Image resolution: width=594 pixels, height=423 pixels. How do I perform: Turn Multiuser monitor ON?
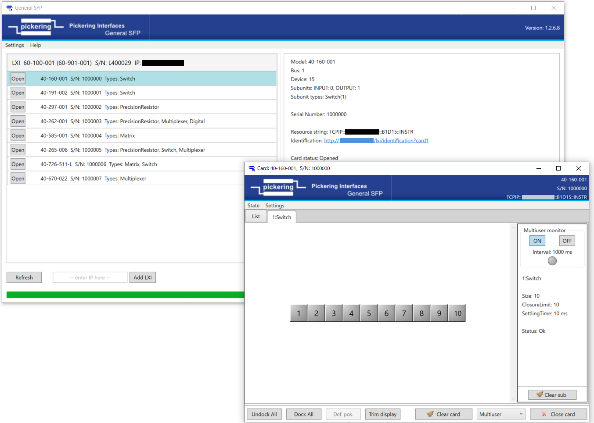(537, 241)
